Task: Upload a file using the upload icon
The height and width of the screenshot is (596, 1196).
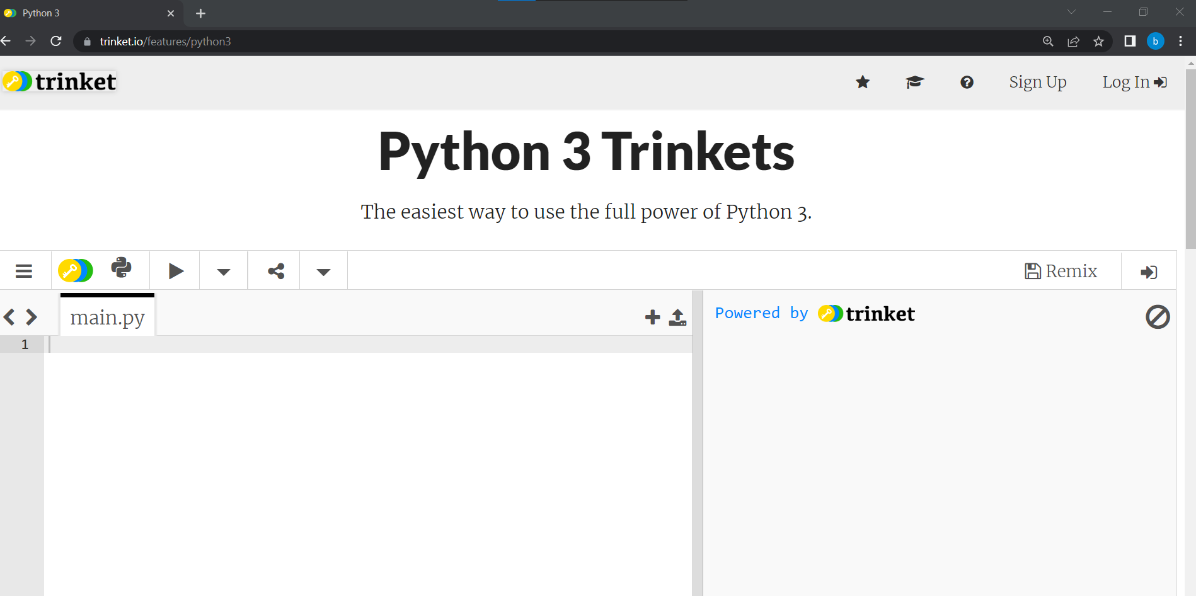Action: pyautogui.click(x=677, y=318)
